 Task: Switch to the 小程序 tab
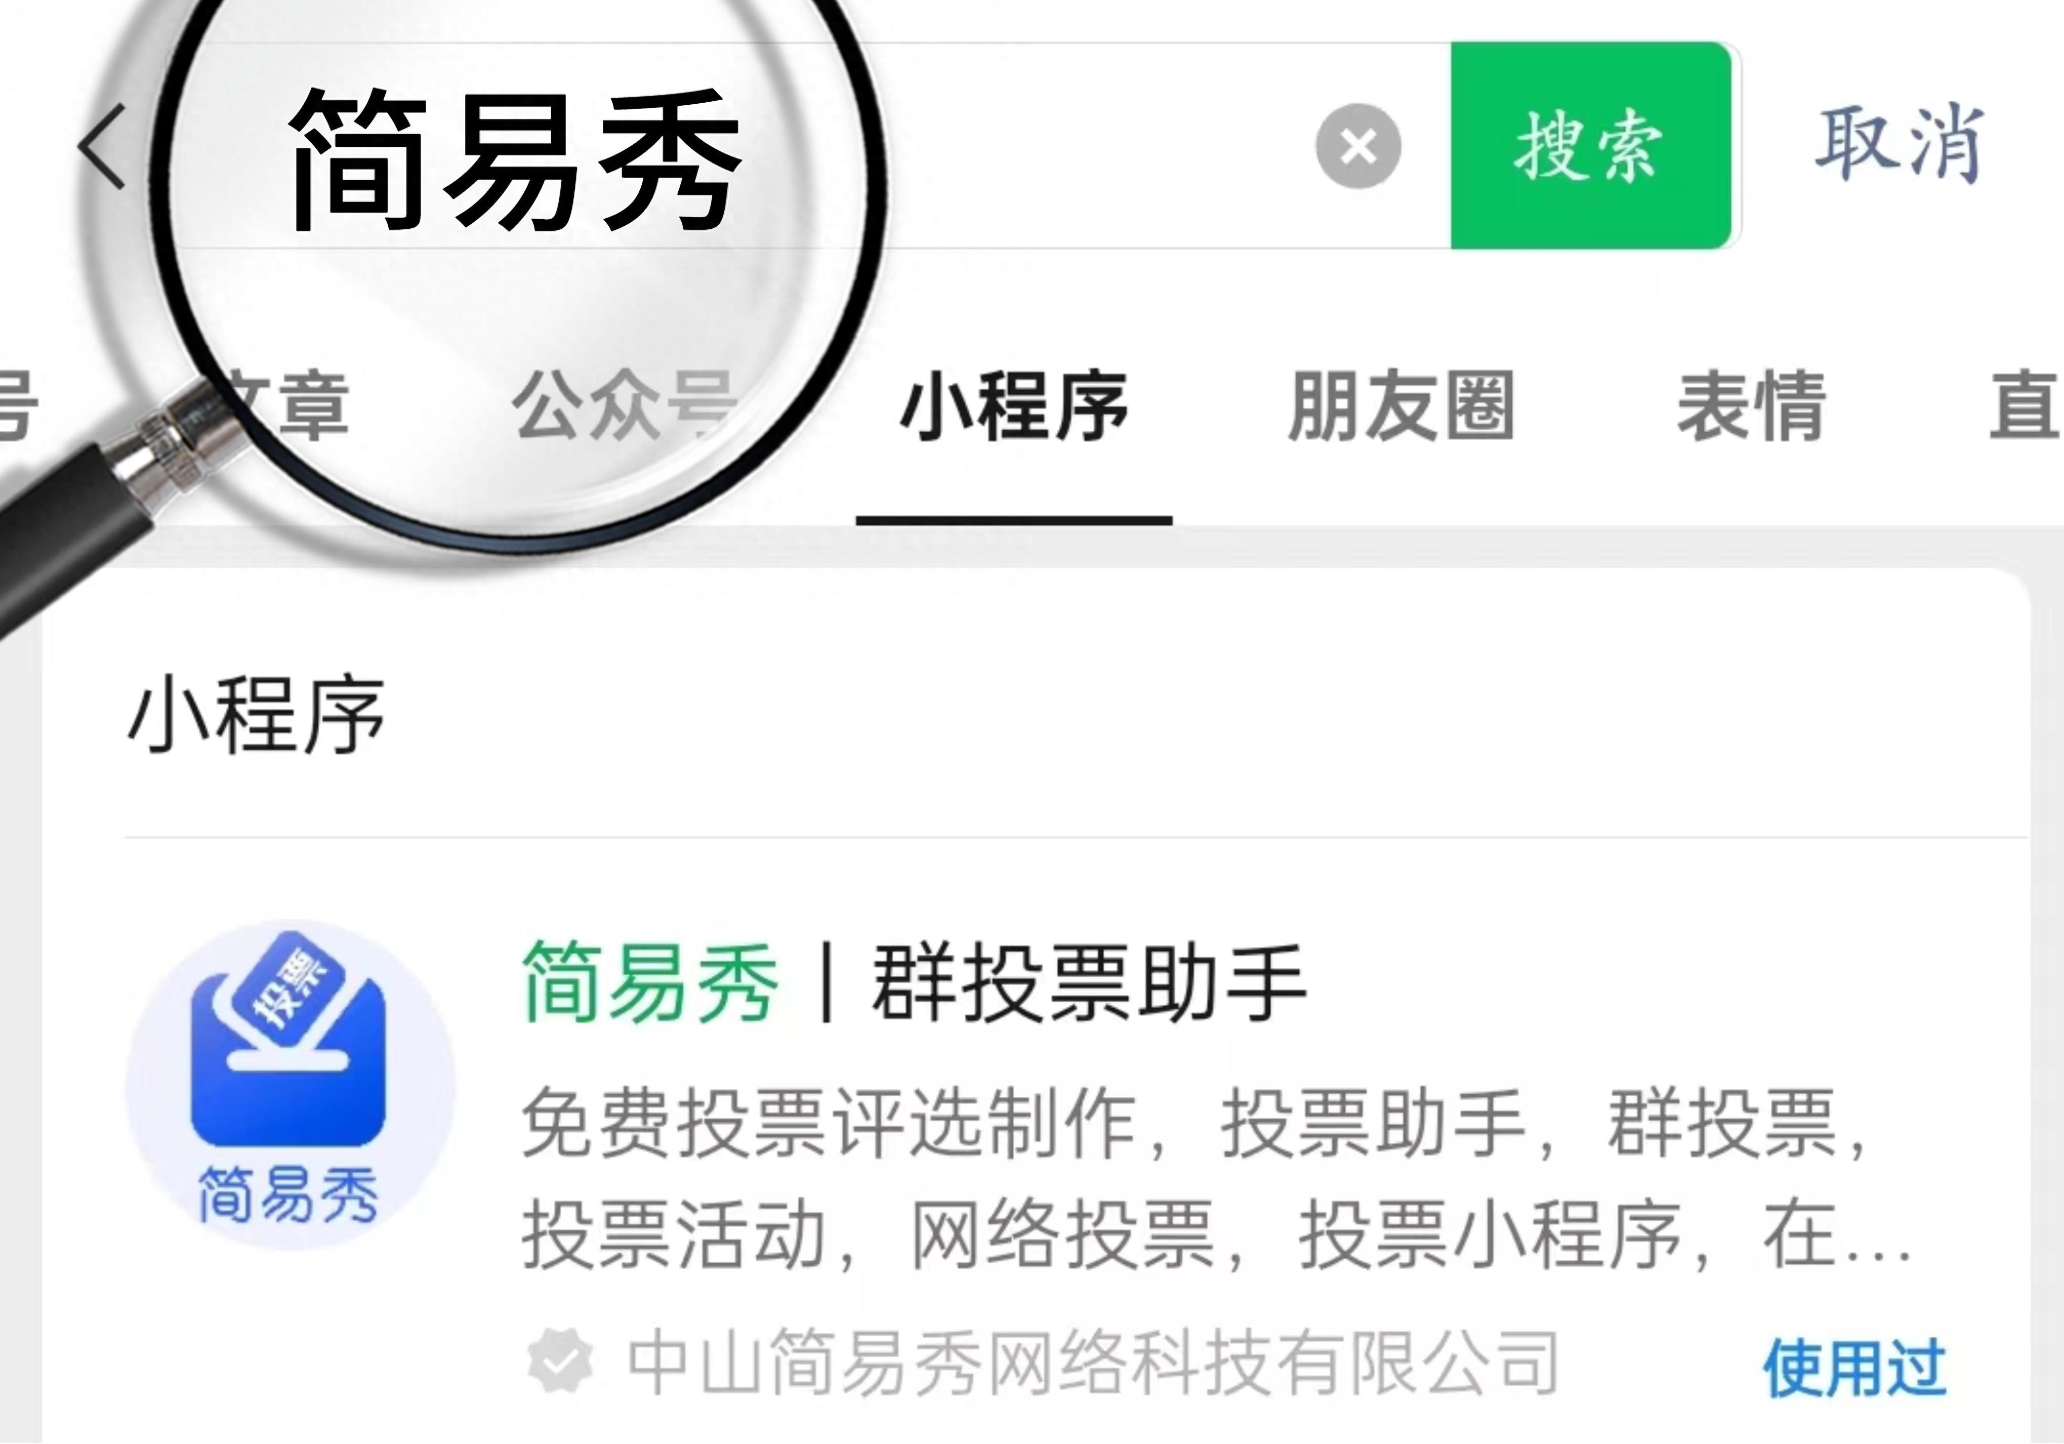(x=1013, y=406)
